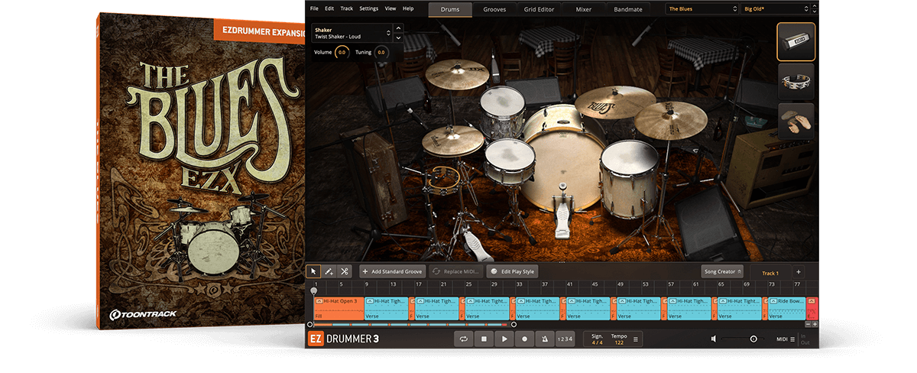This screenshot has width=917, height=373.
Task: Start playback with the play button
Action: coord(504,339)
